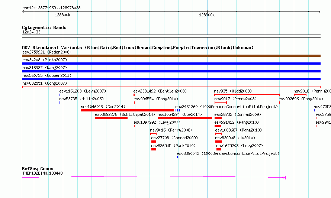The image size is (331, 198).
Task: Select the blue esv34208 Pinto2007 gain bar
Action: [171, 64]
